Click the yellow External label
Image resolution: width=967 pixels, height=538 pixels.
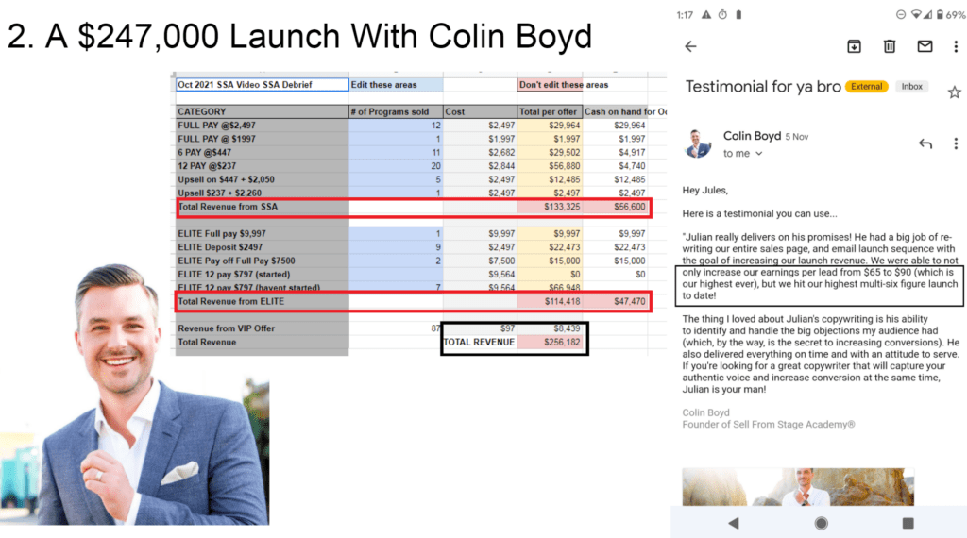[x=866, y=87]
